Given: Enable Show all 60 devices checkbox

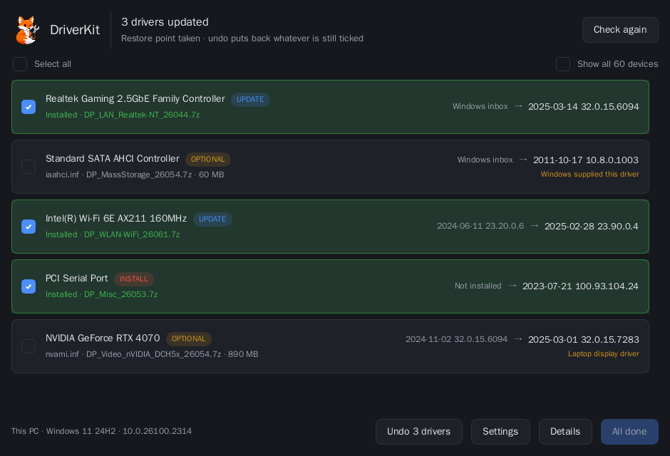Looking at the screenshot, I should (563, 64).
